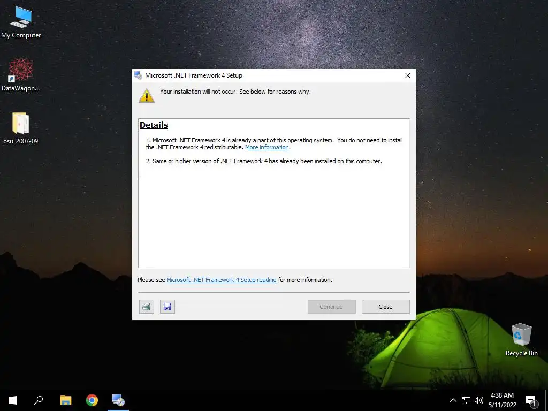Click the floppy disk save icon
Viewport: 548px width, 411px height.
(168, 307)
